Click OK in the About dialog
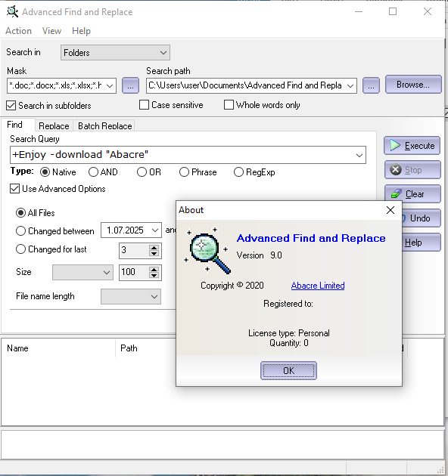Screen dimensions: 448x476 coord(288,370)
